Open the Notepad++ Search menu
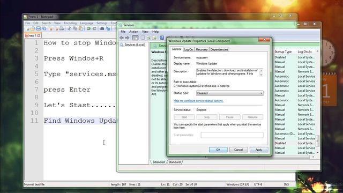This screenshot has width=343, height=193. pyautogui.click(x=47, y=23)
